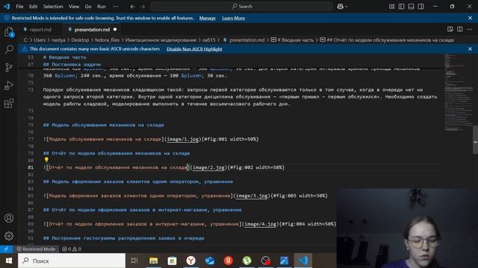Screen dimensions: 478x268
Task: Open the Learn More link
Action: pos(234,18)
